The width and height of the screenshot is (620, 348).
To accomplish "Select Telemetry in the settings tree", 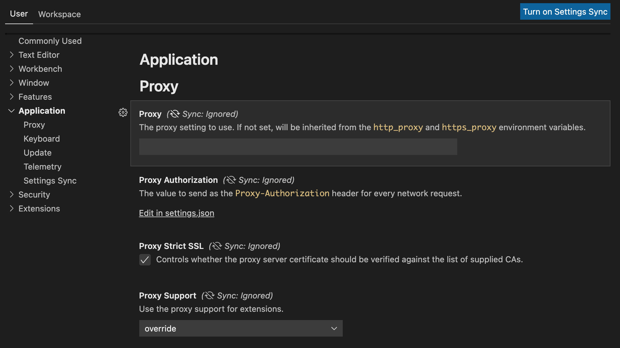I will click(x=42, y=166).
